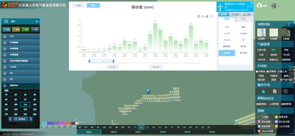Viewport: 295px width, 136px height.
Task: Switch to 历史 history tab
Action: 243,19
